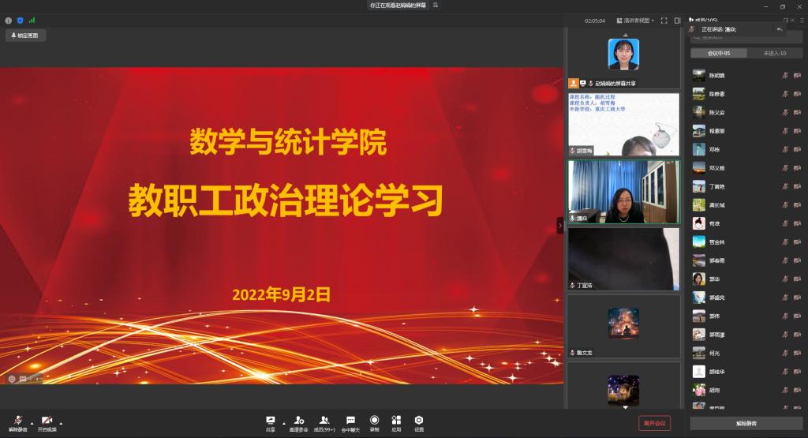Click the meeting info icon at top left
Image resolution: width=808 pixels, height=438 pixels.
9,21
